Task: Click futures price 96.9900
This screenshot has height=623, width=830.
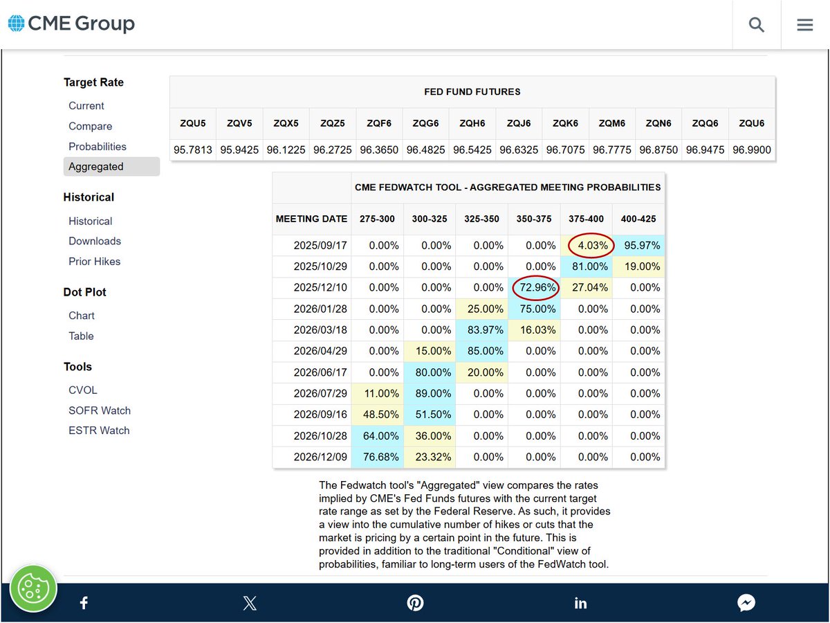Action: (x=751, y=150)
